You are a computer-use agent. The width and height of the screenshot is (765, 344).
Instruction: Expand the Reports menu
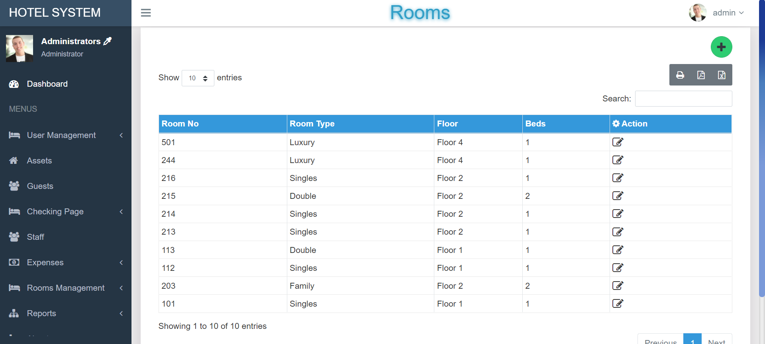coord(66,313)
